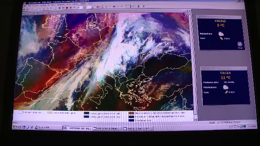
Task: Click the cloud icon in TULCEA panel
Action: [225, 87]
